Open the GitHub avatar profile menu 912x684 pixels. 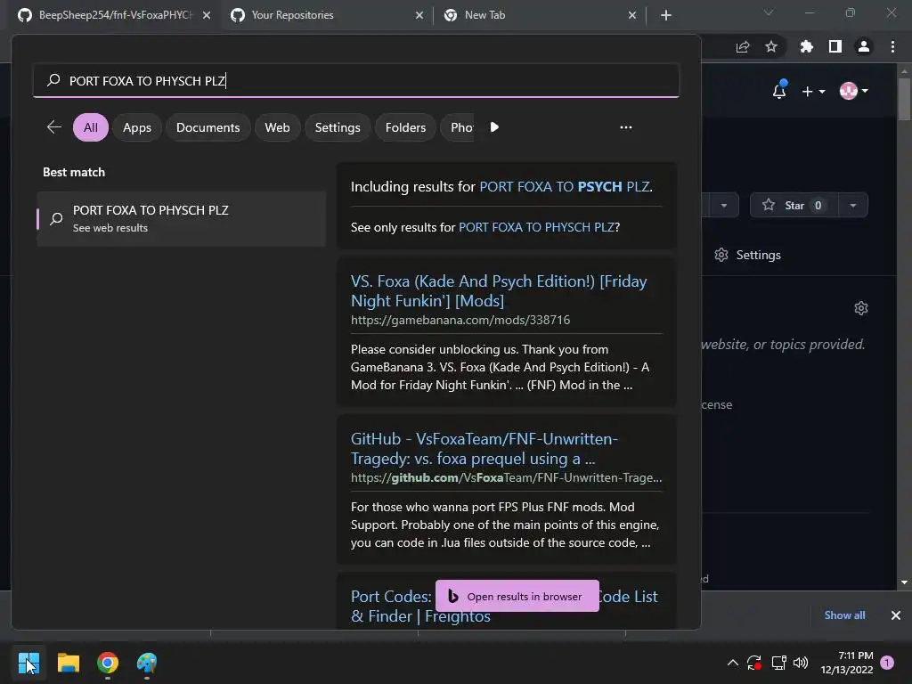pos(853,91)
